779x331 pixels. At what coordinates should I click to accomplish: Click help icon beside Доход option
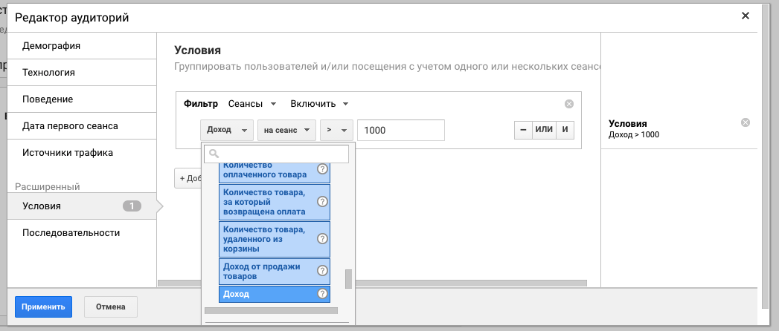click(x=322, y=294)
